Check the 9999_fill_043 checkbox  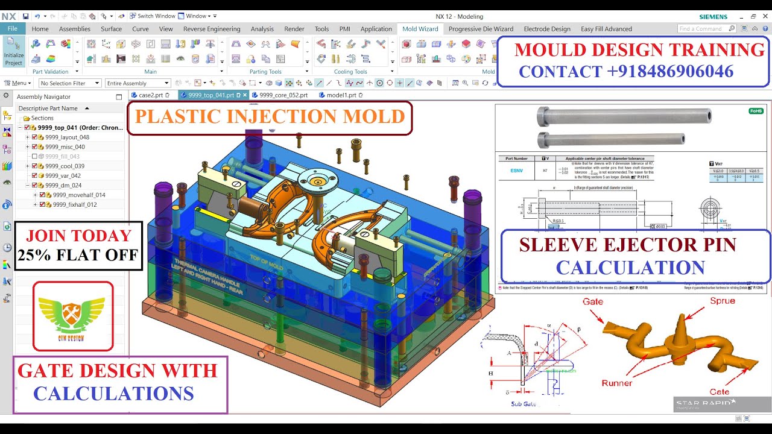click(x=35, y=157)
